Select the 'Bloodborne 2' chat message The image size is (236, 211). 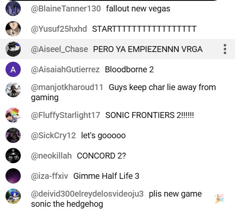(129, 69)
